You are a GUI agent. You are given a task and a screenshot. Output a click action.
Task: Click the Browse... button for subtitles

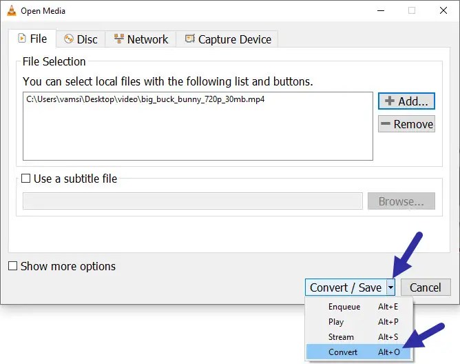[x=401, y=201]
